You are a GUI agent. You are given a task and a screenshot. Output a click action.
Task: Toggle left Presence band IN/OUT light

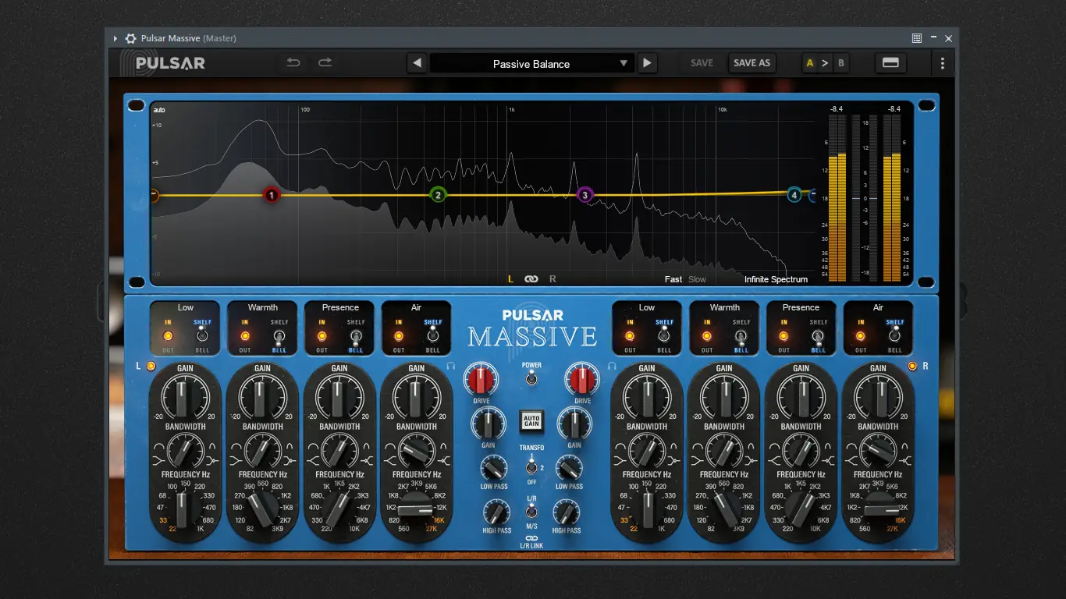coord(322,336)
